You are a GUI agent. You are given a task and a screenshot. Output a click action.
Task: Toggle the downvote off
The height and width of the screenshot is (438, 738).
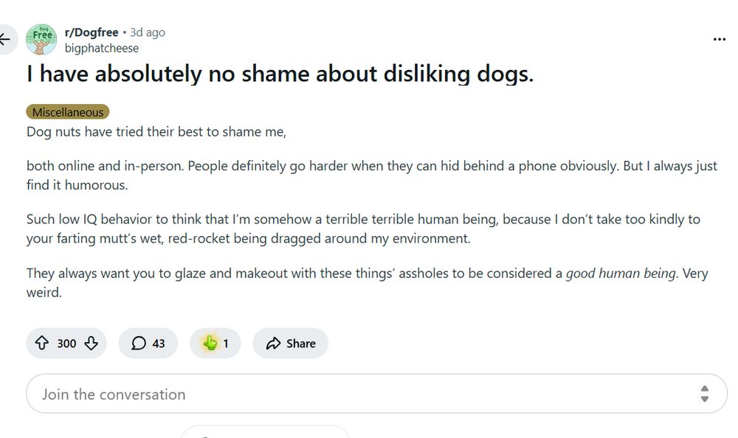click(90, 343)
